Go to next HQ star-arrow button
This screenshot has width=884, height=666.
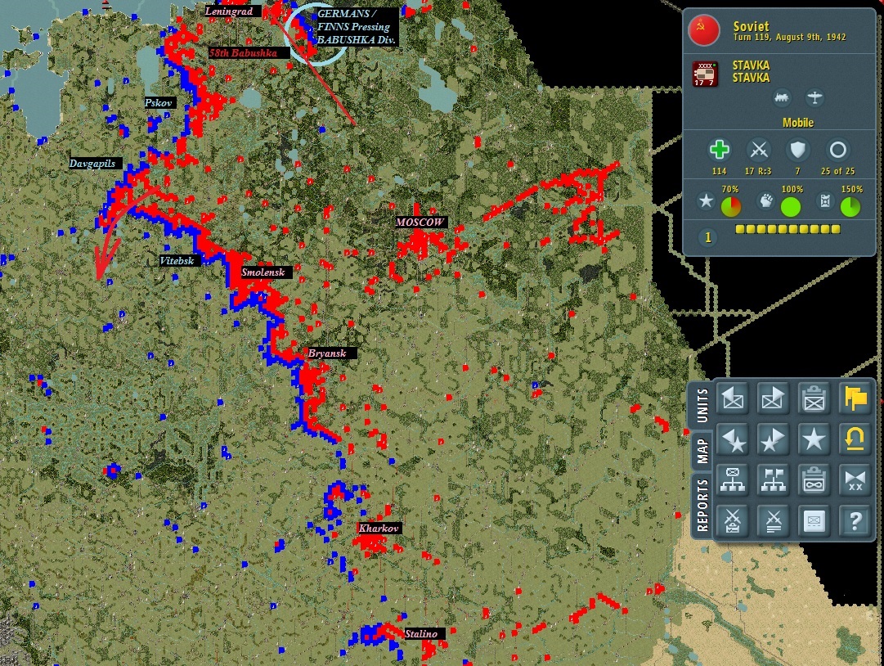point(773,439)
